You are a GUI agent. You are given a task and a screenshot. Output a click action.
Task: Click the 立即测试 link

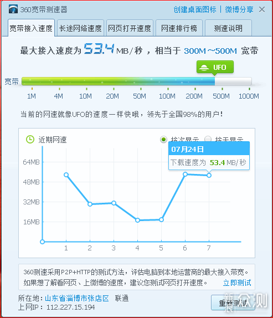coord(237,283)
